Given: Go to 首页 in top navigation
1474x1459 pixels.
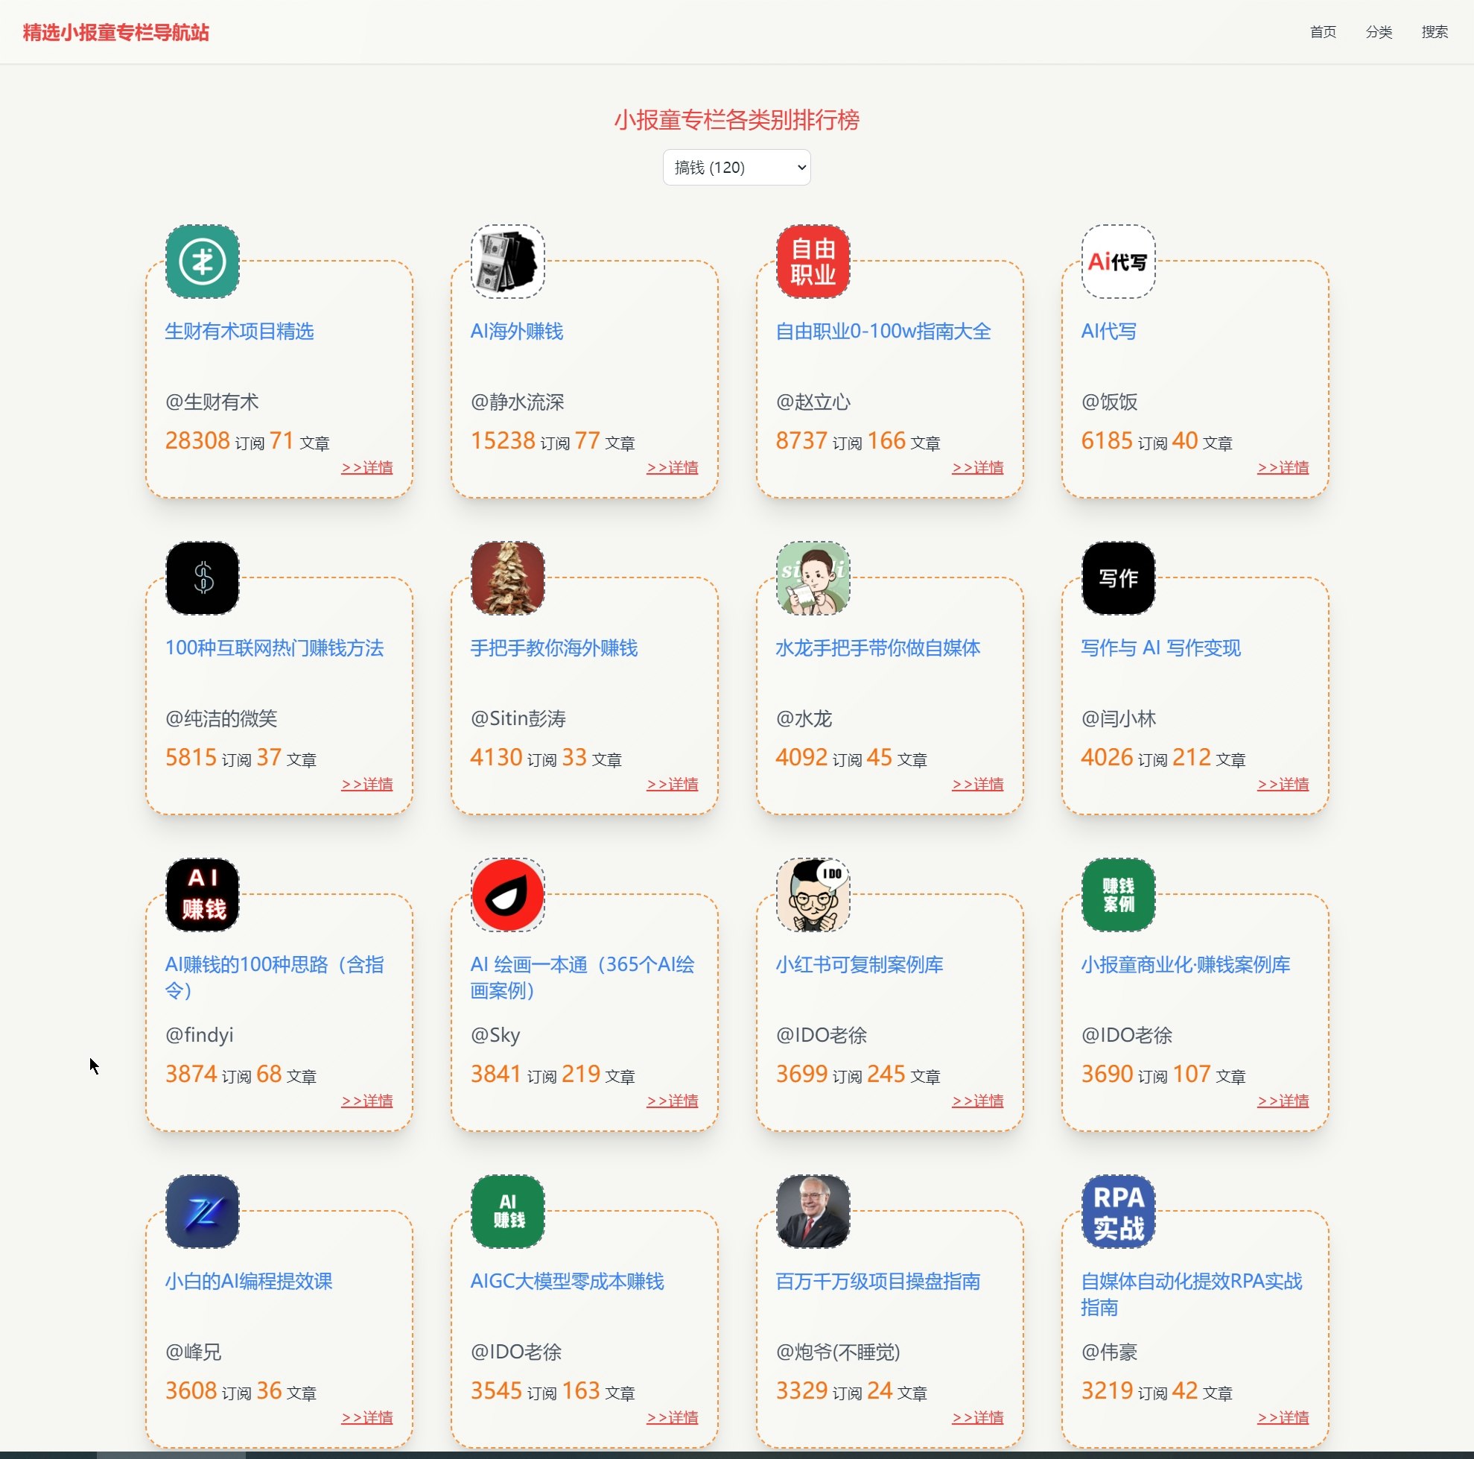Looking at the screenshot, I should pos(1322,32).
